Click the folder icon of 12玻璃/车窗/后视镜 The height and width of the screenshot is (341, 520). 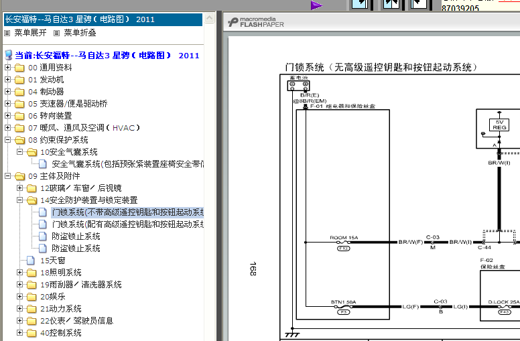point(31,188)
